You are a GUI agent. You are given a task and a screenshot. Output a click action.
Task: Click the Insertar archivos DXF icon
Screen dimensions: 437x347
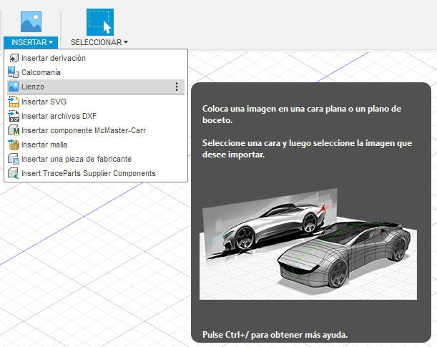pyautogui.click(x=14, y=116)
